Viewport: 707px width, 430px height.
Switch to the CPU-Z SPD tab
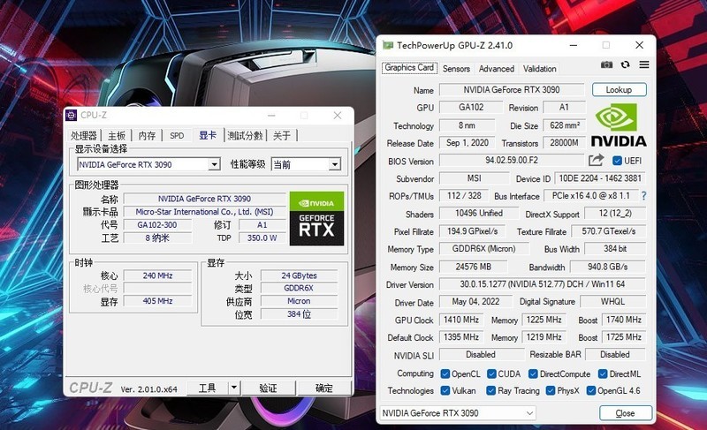tap(177, 135)
